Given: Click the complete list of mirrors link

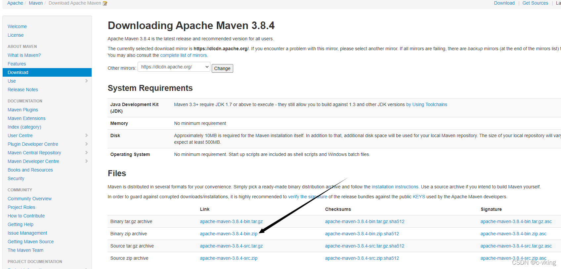Looking at the screenshot, I should [x=184, y=55].
